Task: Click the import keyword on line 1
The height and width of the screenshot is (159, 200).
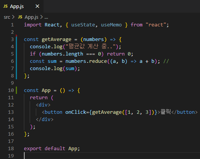Action: 33,25
